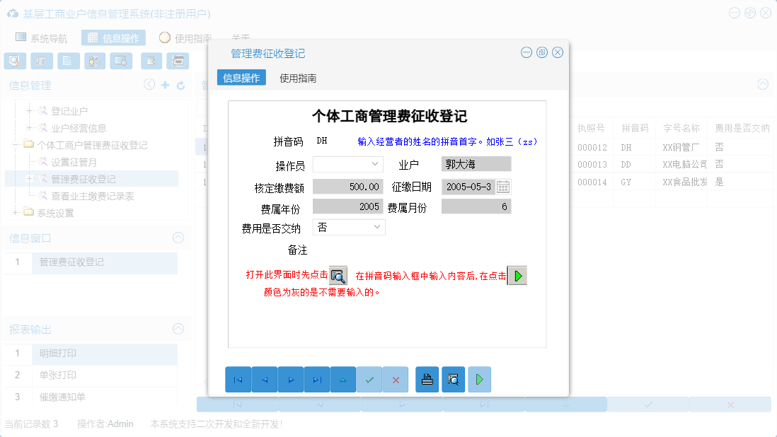
Task: Expand the 系统设置 tree folder
Action: tap(16, 214)
